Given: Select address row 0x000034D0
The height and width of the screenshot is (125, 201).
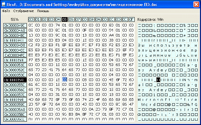Looking at the screenshot, I should pyautogui.click(x=15, y=45).
